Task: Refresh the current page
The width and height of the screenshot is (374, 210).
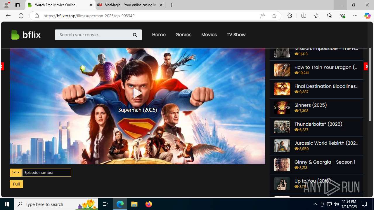Action: coord(21,16)
